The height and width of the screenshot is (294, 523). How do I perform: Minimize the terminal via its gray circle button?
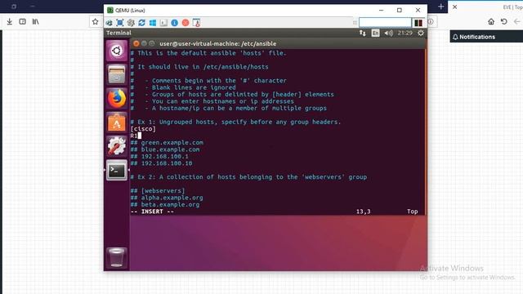[x=144, y=43]
